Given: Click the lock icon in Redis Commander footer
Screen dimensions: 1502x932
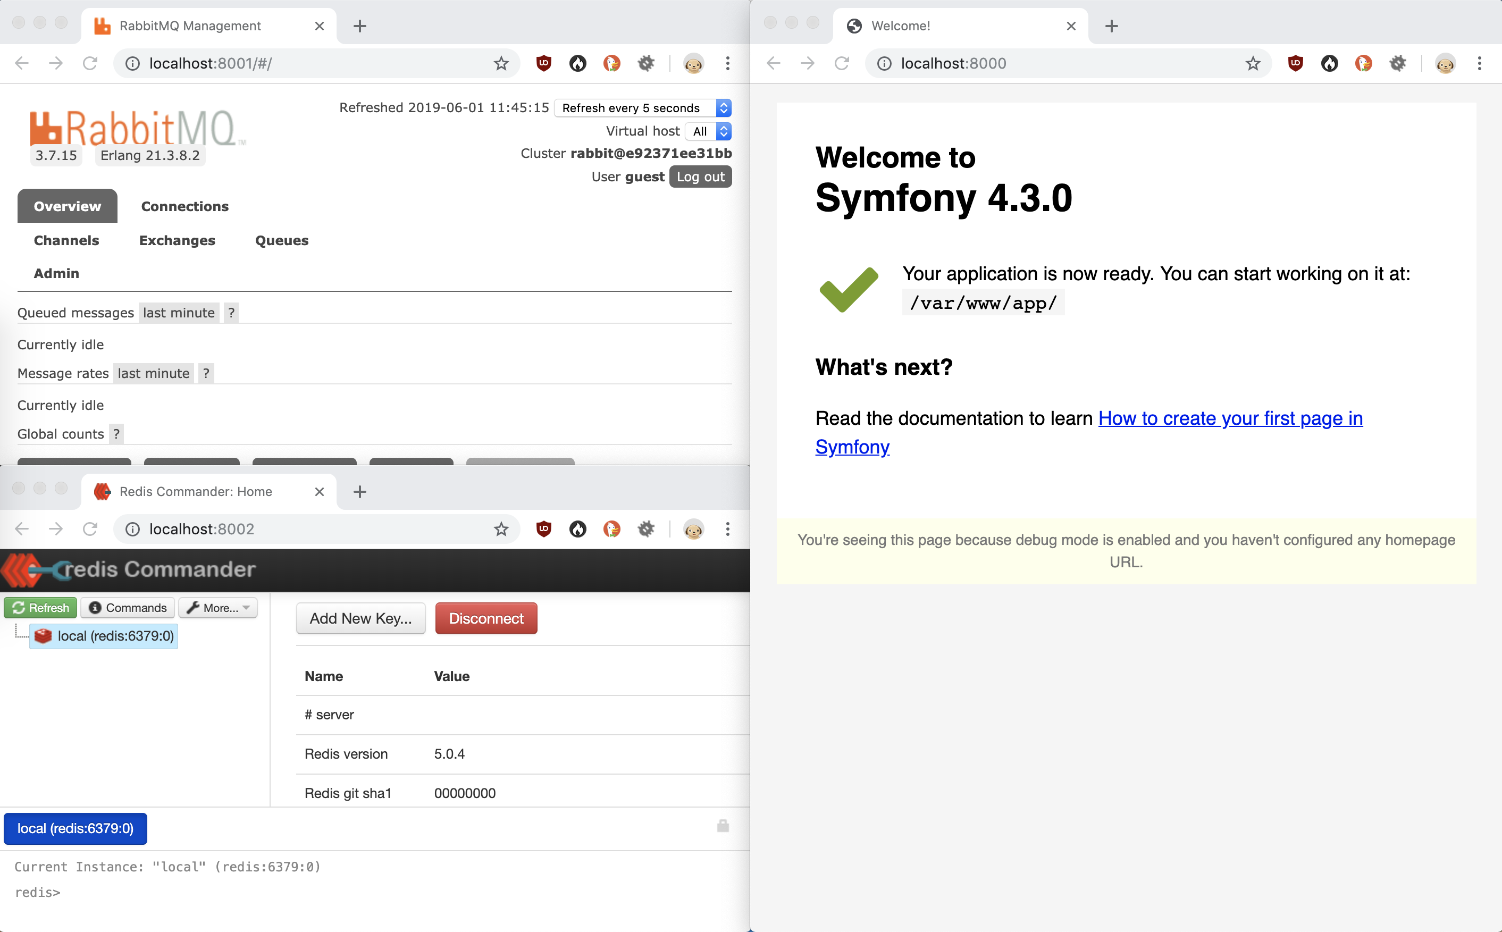Looking at the screenshot, I should click(723, 826).
